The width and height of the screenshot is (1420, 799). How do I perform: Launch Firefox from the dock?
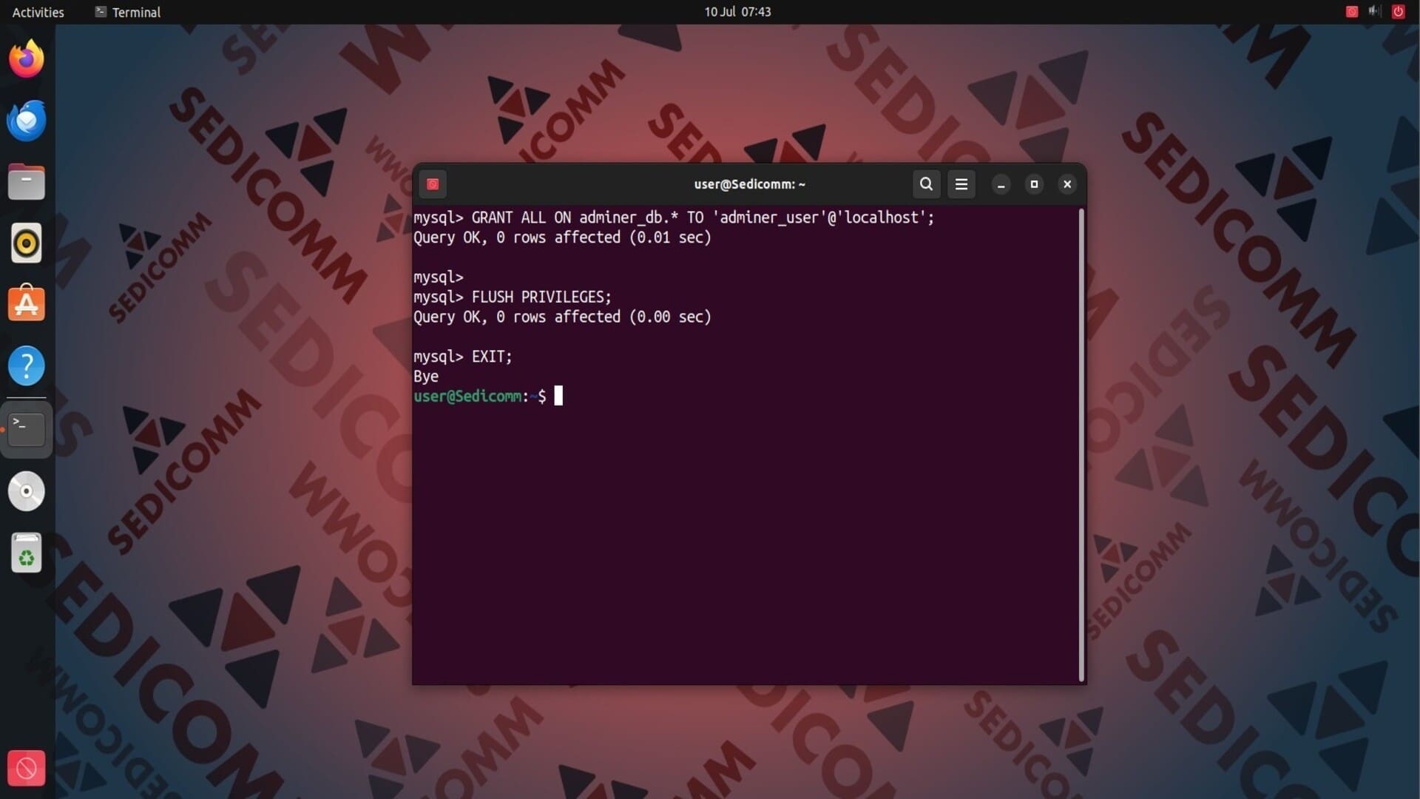27,58
